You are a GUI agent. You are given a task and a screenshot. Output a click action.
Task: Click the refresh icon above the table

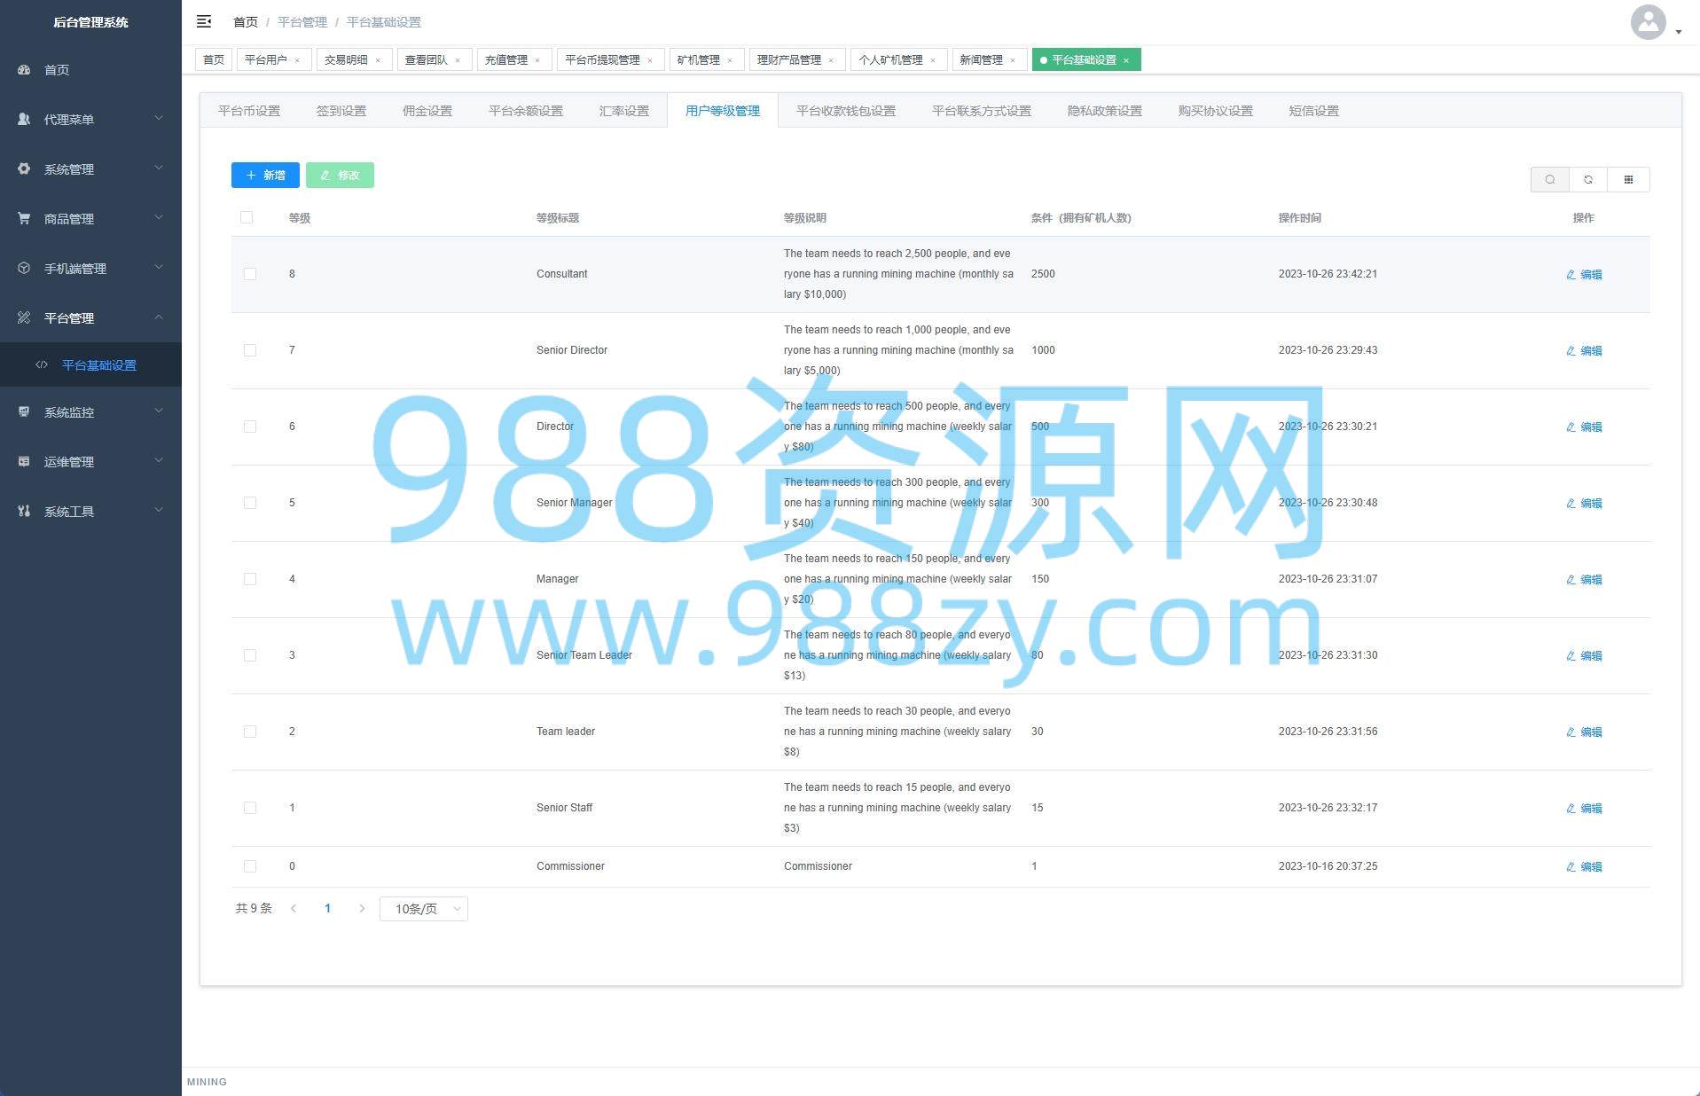[x=1588, y=179]
